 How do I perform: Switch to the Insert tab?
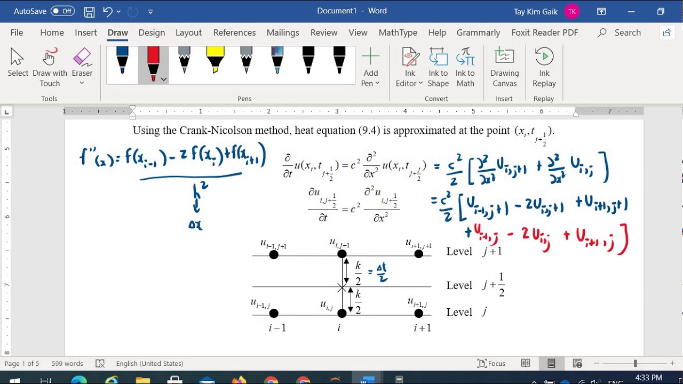[85, 33]
